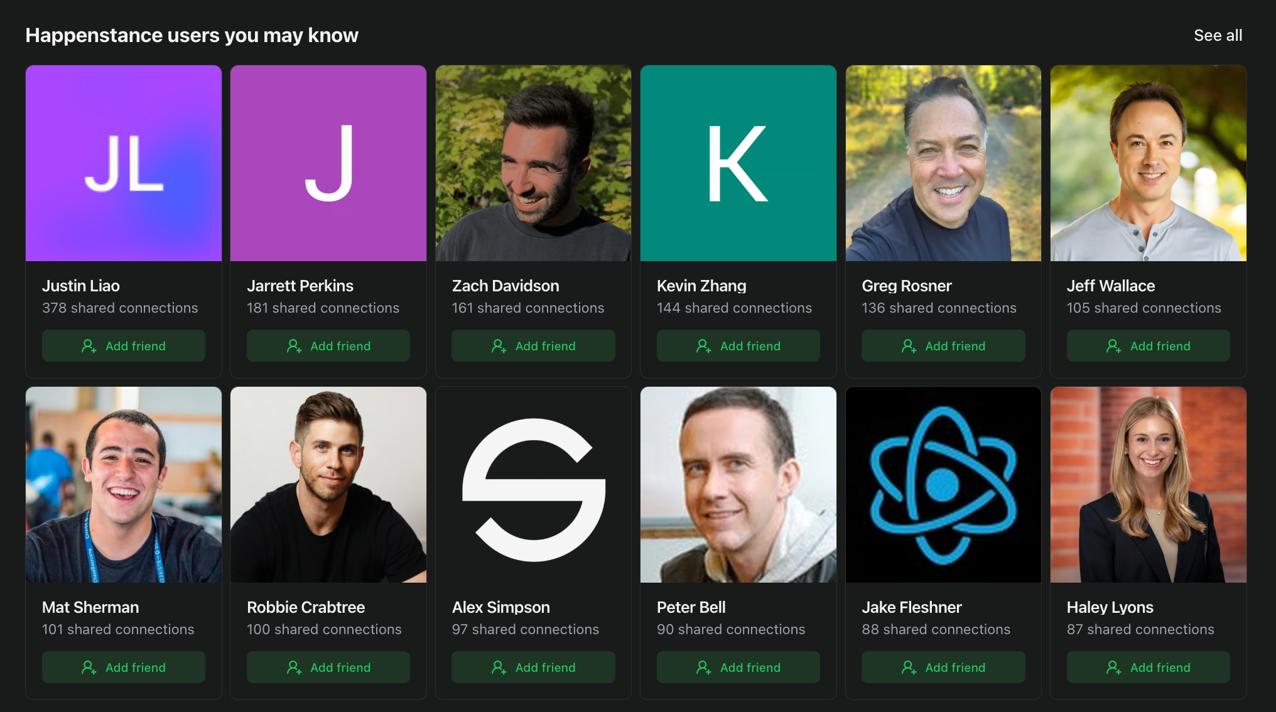Click the person-plus icon for Mat Sherman

89,667
